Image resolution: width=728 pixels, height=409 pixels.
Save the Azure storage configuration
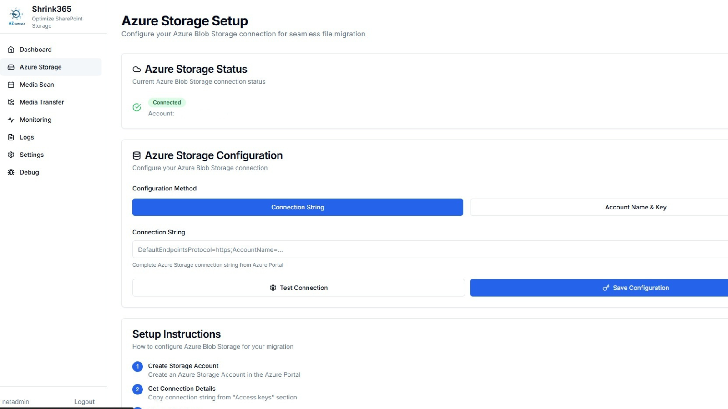(x=599, y=288)
